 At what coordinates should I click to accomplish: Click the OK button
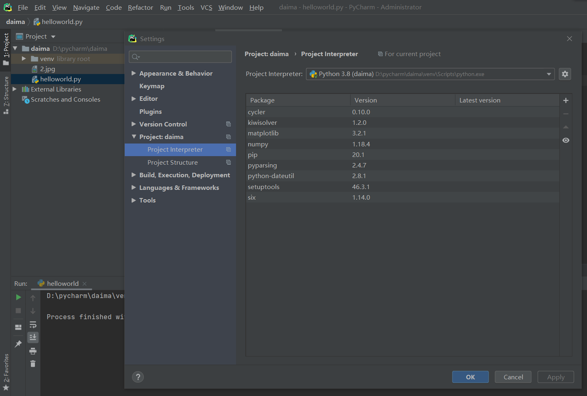tap(470, 377)
